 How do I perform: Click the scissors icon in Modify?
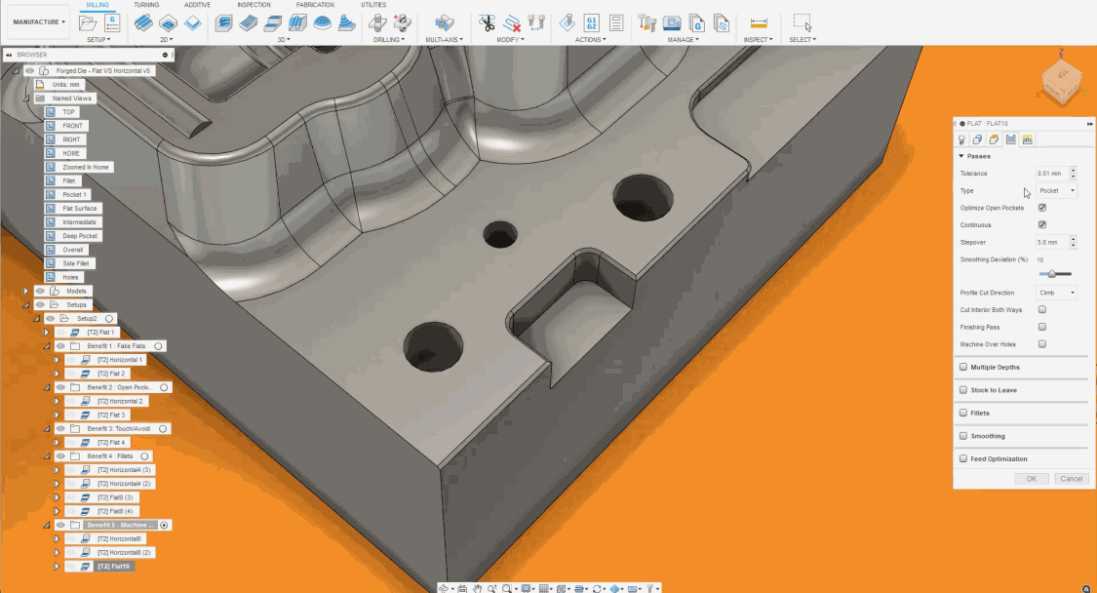pyautogui.click(x=487, y=22)
